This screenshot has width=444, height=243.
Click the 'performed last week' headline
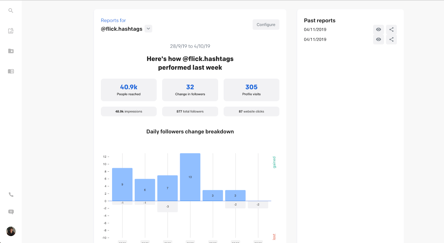190,67
